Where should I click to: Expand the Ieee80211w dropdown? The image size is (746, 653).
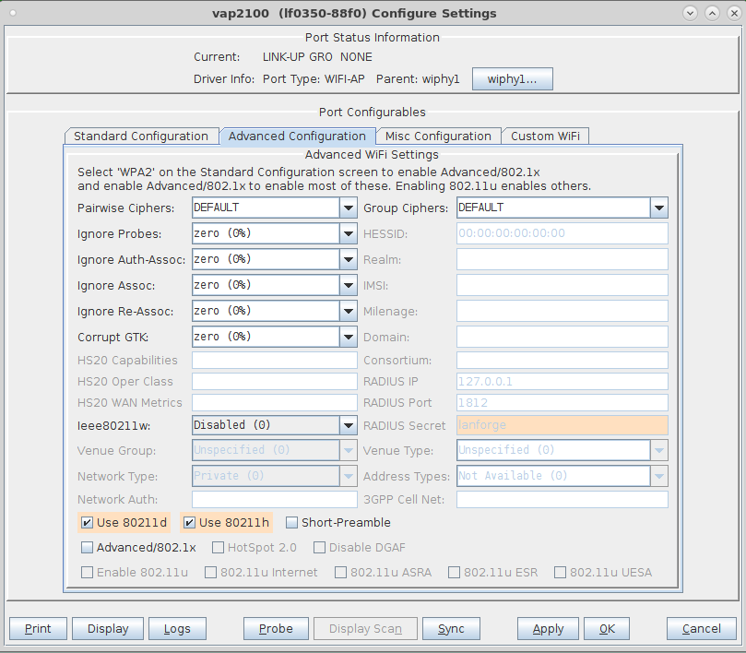click(x=349, y=425)
